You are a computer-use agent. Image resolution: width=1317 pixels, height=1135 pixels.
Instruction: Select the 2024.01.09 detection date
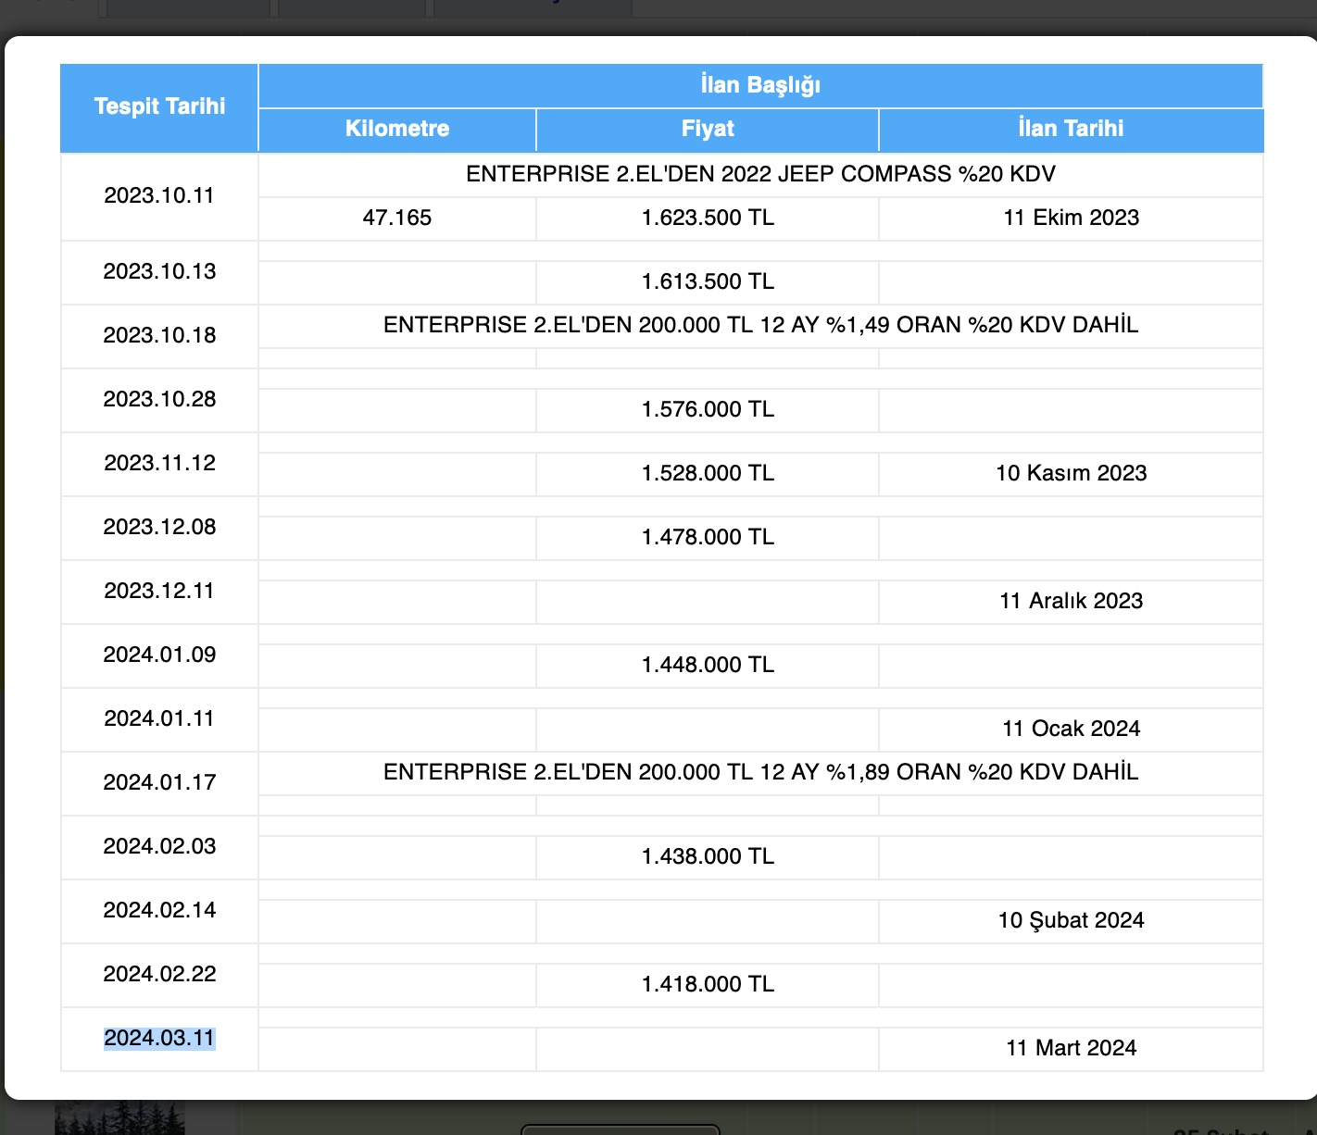159,655
